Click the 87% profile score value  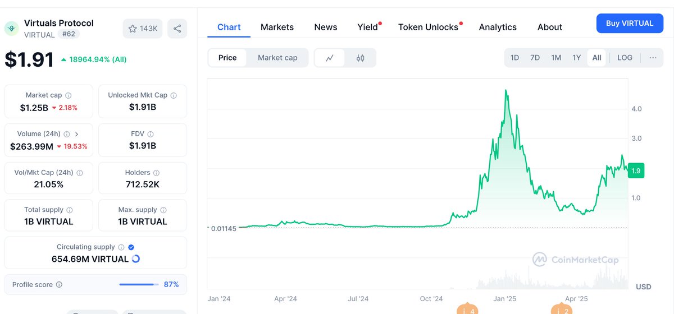[x=171, y=285]
